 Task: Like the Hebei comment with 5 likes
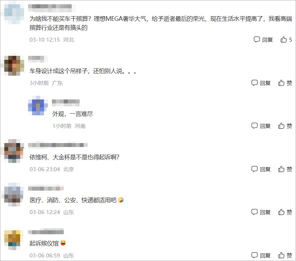point(286,40)
